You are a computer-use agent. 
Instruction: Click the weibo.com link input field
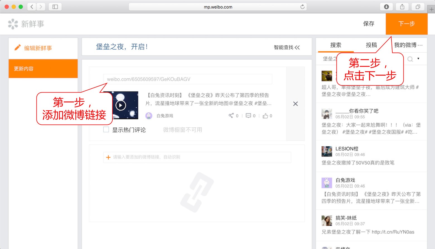tap(187, 79)
